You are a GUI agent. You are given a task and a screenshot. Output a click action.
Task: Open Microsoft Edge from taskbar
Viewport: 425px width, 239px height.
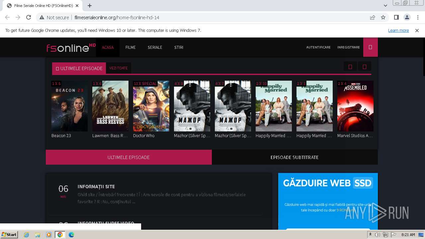coord(71,235)
